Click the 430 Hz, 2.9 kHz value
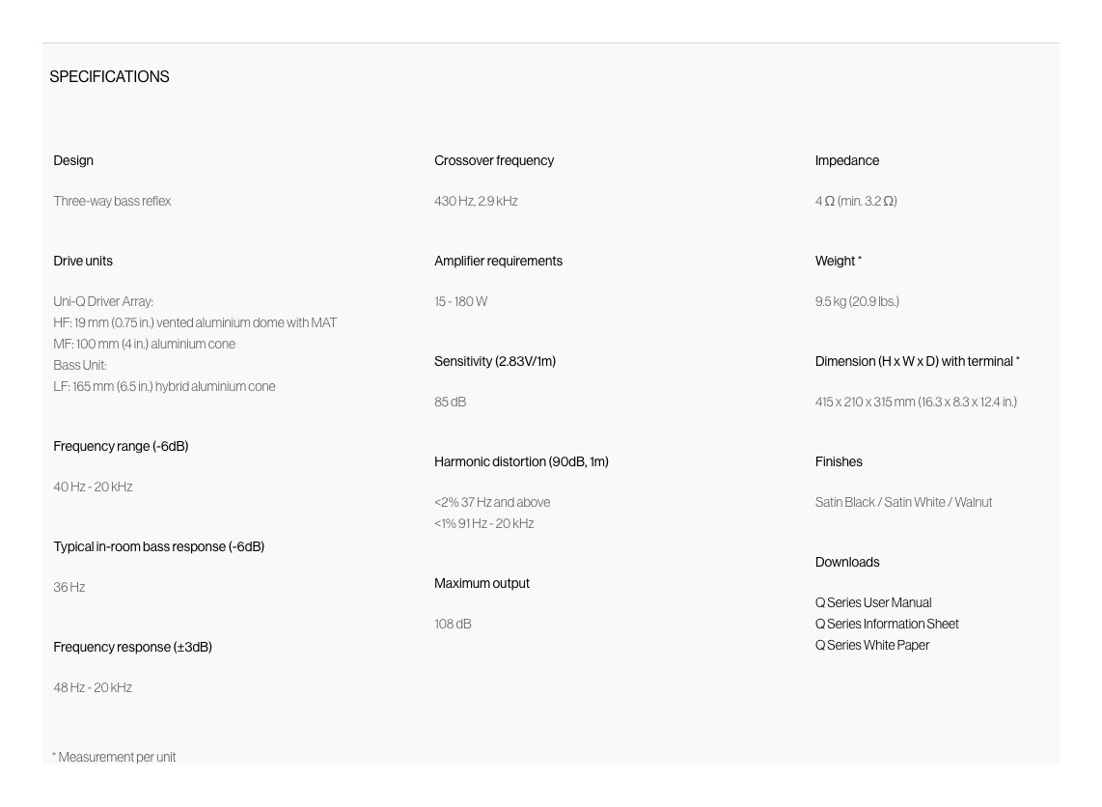 coord(476,201)
